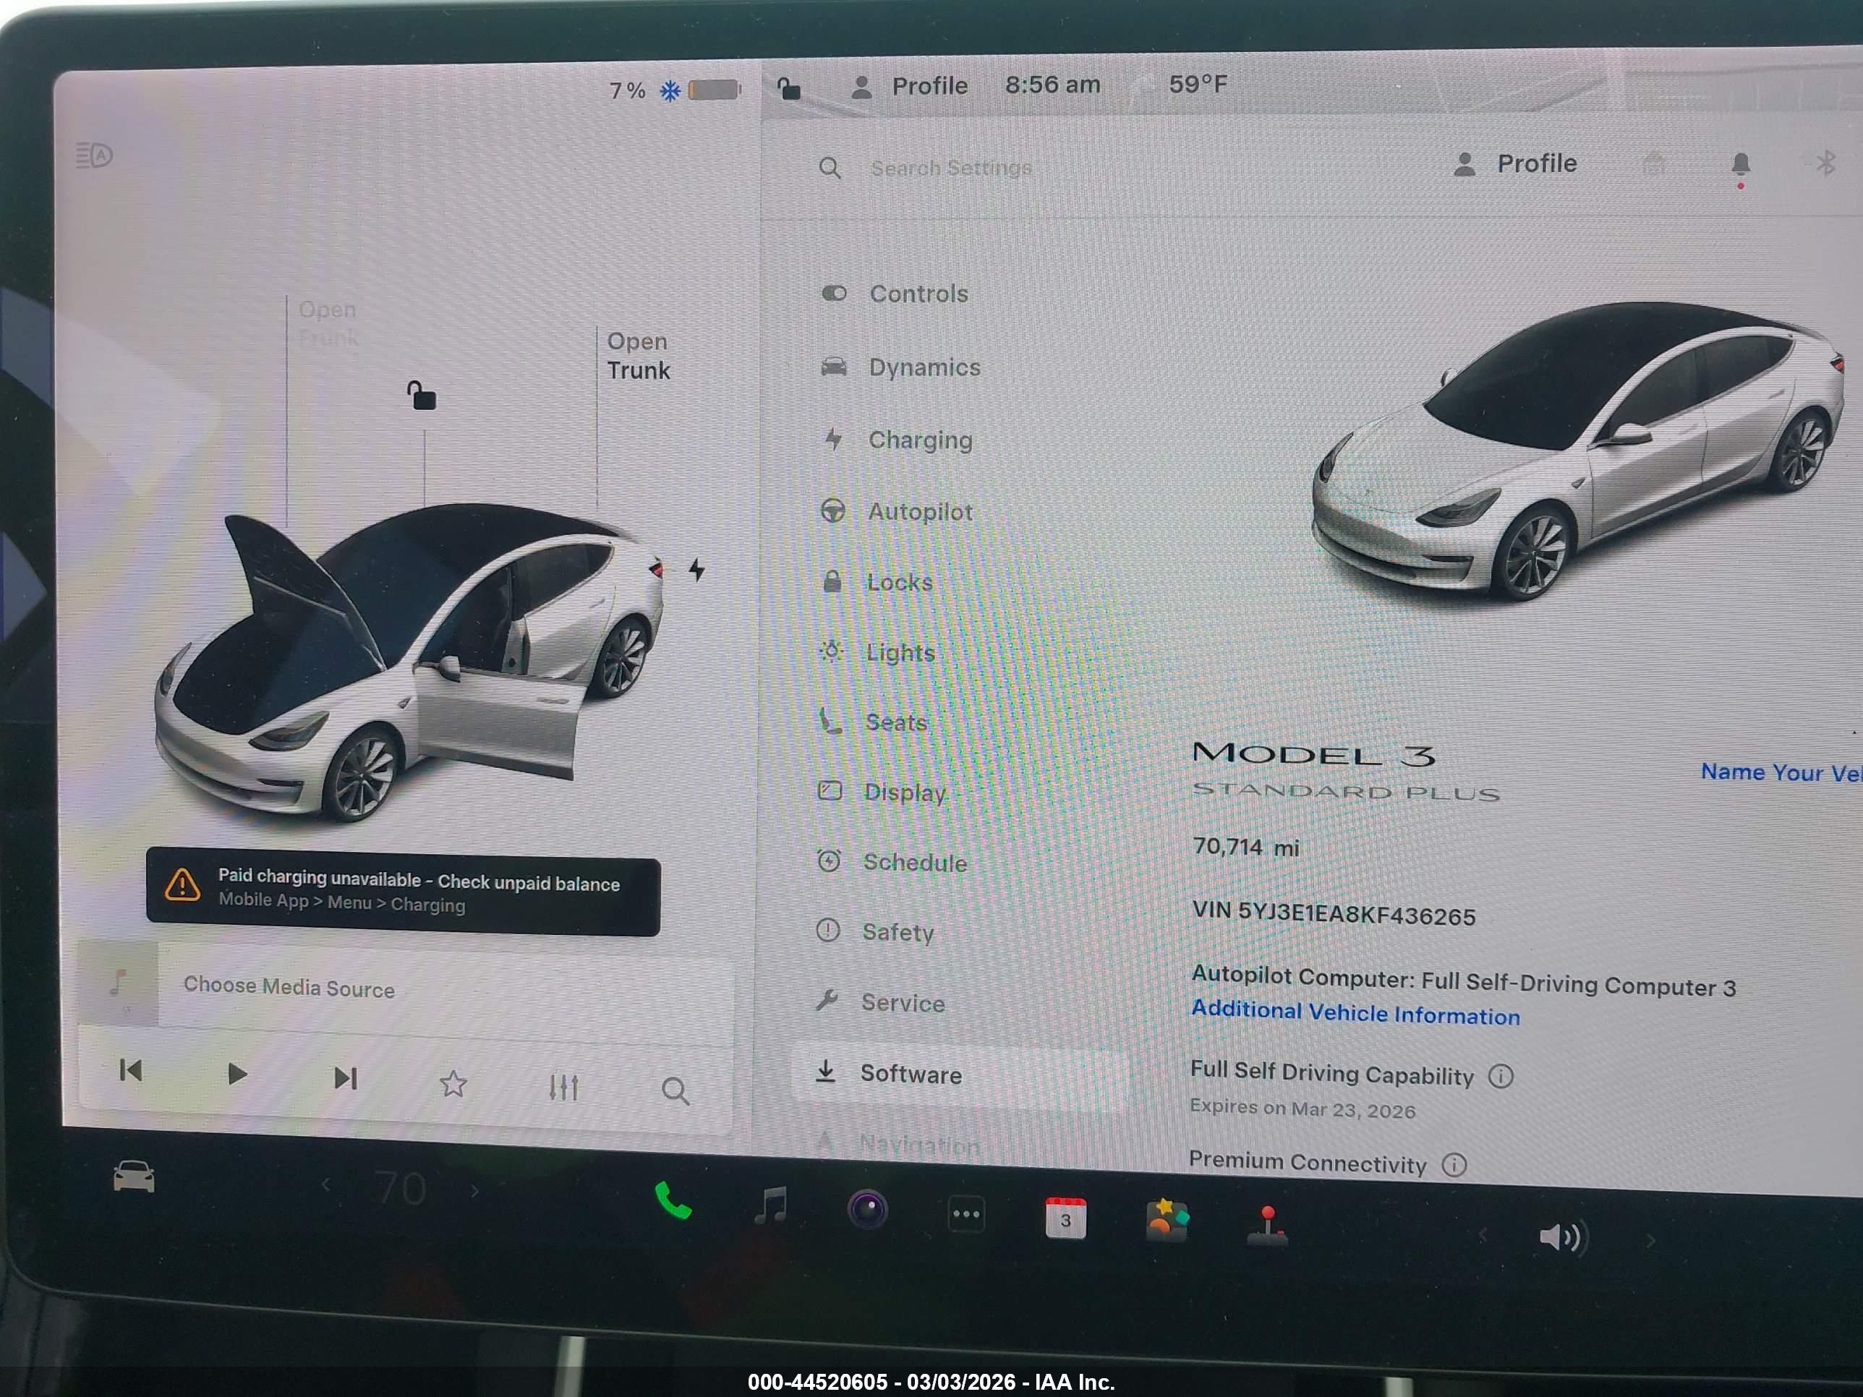Tap the Model 3 car image
Screen dimensions: 1863x1397
1578,450
